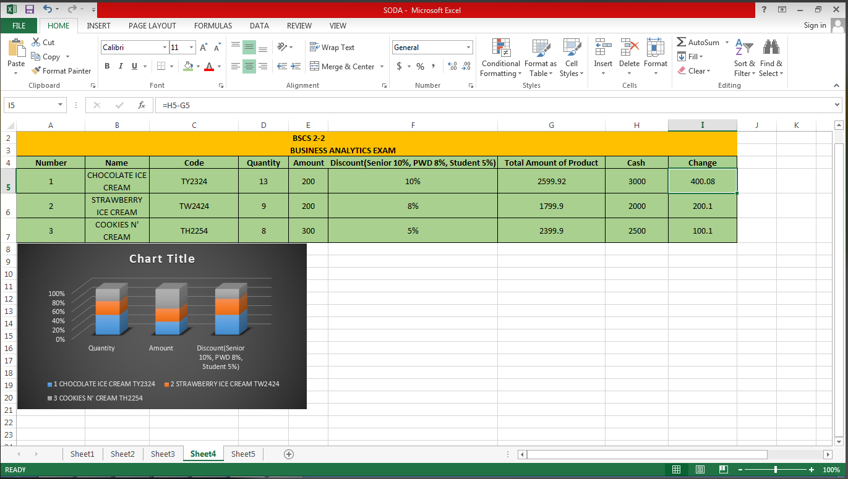The height and width of the screenshot is (479, 848).
Task: Expand the Name Box dropdown
Action: (x=60, y=105)
